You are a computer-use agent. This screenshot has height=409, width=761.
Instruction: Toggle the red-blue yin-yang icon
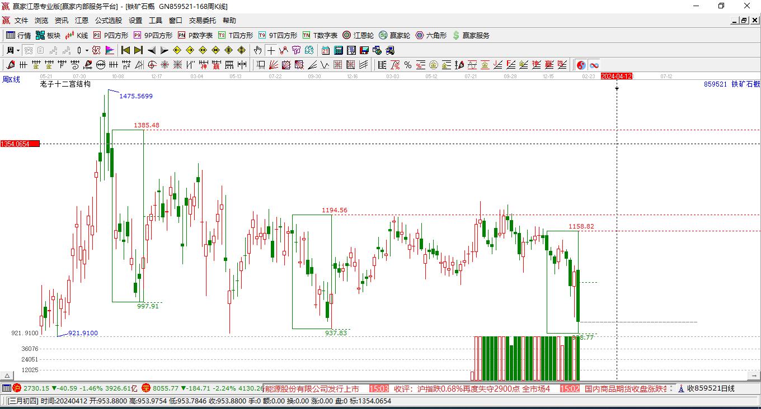click(x=581, y=65)
